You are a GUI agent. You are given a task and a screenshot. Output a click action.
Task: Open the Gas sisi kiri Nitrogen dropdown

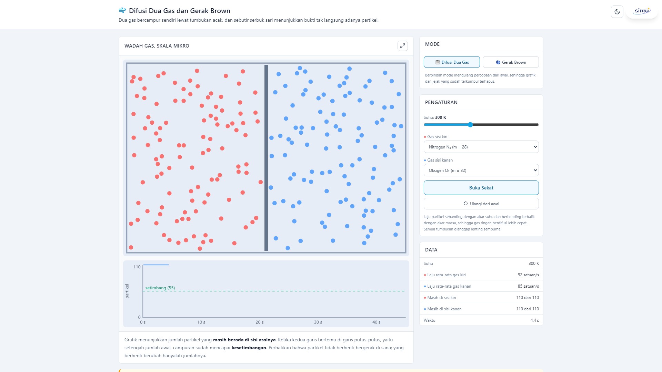481,147
